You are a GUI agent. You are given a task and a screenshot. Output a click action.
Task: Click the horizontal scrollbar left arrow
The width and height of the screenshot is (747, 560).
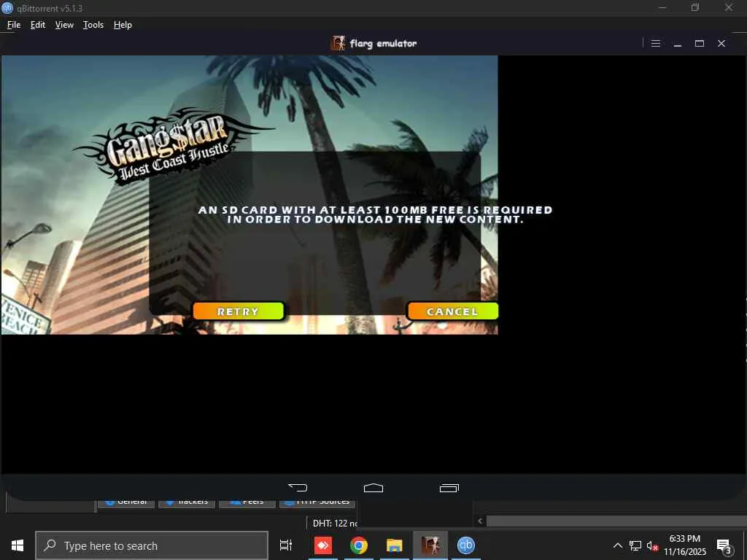(480, 521)
